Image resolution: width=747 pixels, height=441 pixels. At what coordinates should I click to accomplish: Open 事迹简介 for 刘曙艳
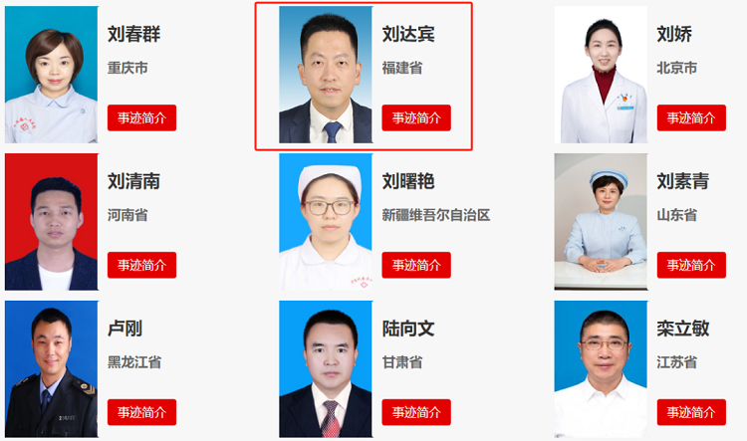click(x=416, y=265)
